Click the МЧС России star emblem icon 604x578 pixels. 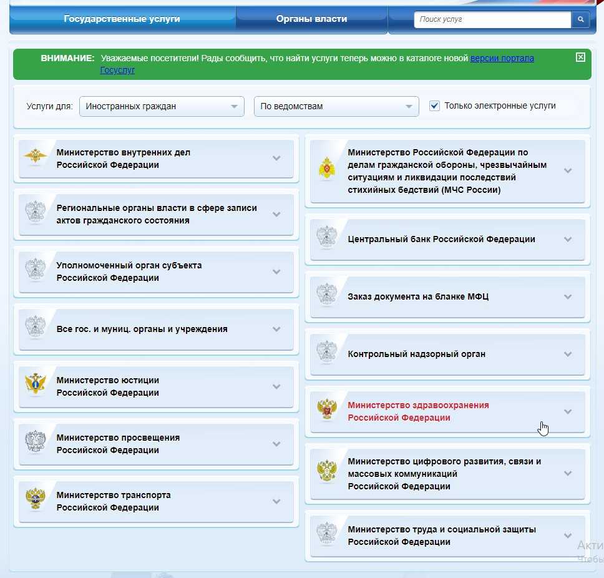pos(327,169)
